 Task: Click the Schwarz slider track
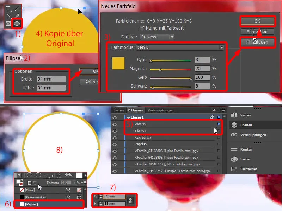click(x=170, y=87)
